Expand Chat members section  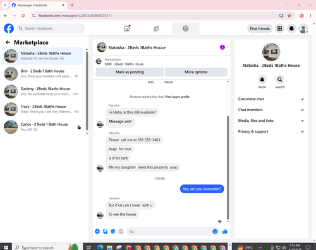pos(271,110)
